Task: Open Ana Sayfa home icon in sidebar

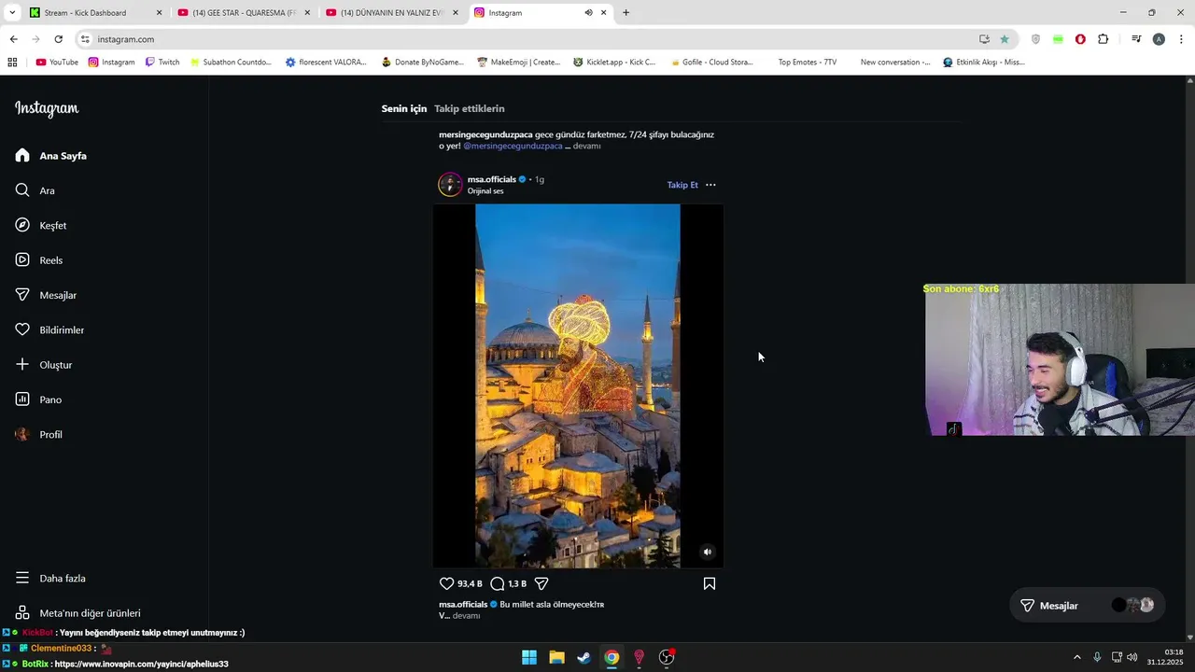Action: pyautogui.click(x=22, y=156)
